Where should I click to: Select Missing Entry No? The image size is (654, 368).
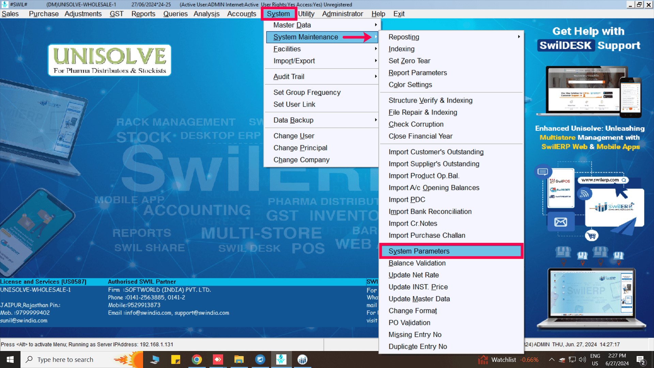pos(451,335)
